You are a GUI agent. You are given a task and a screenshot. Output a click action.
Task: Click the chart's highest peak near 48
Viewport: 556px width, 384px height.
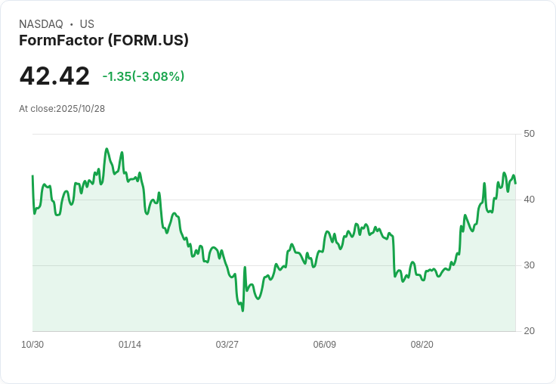[x=107, y=149]
